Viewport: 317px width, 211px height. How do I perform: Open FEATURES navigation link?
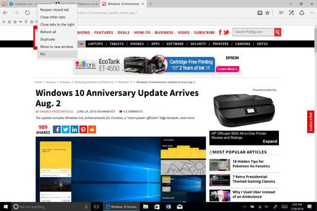click(104, 32)
